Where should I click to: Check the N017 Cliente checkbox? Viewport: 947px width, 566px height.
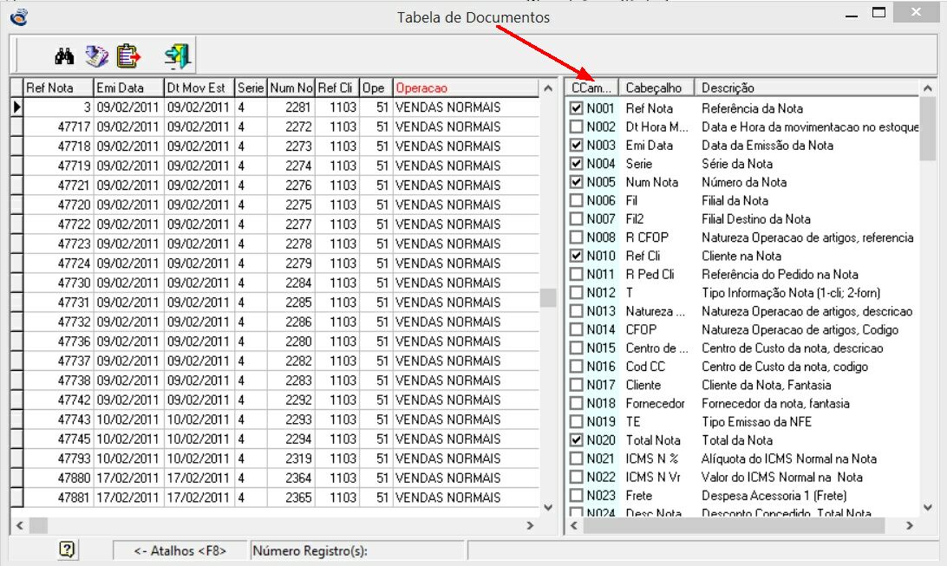click(576, 385)
